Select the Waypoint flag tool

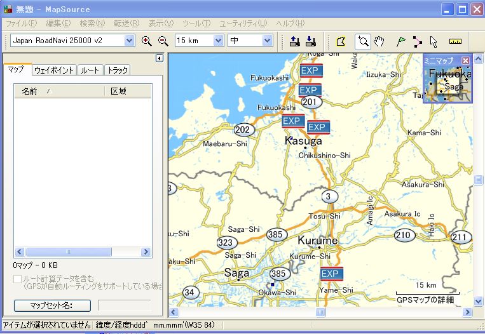point(400,41)
